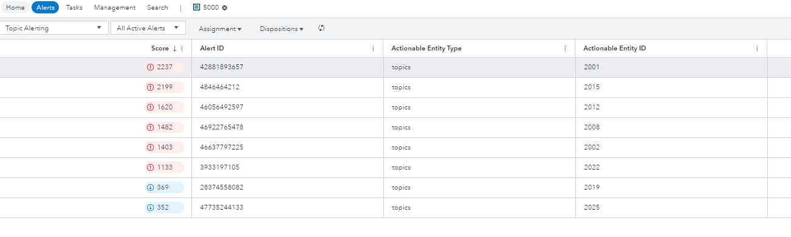
Task: Click entity ID 2025
Action: (x=591, y=208)
